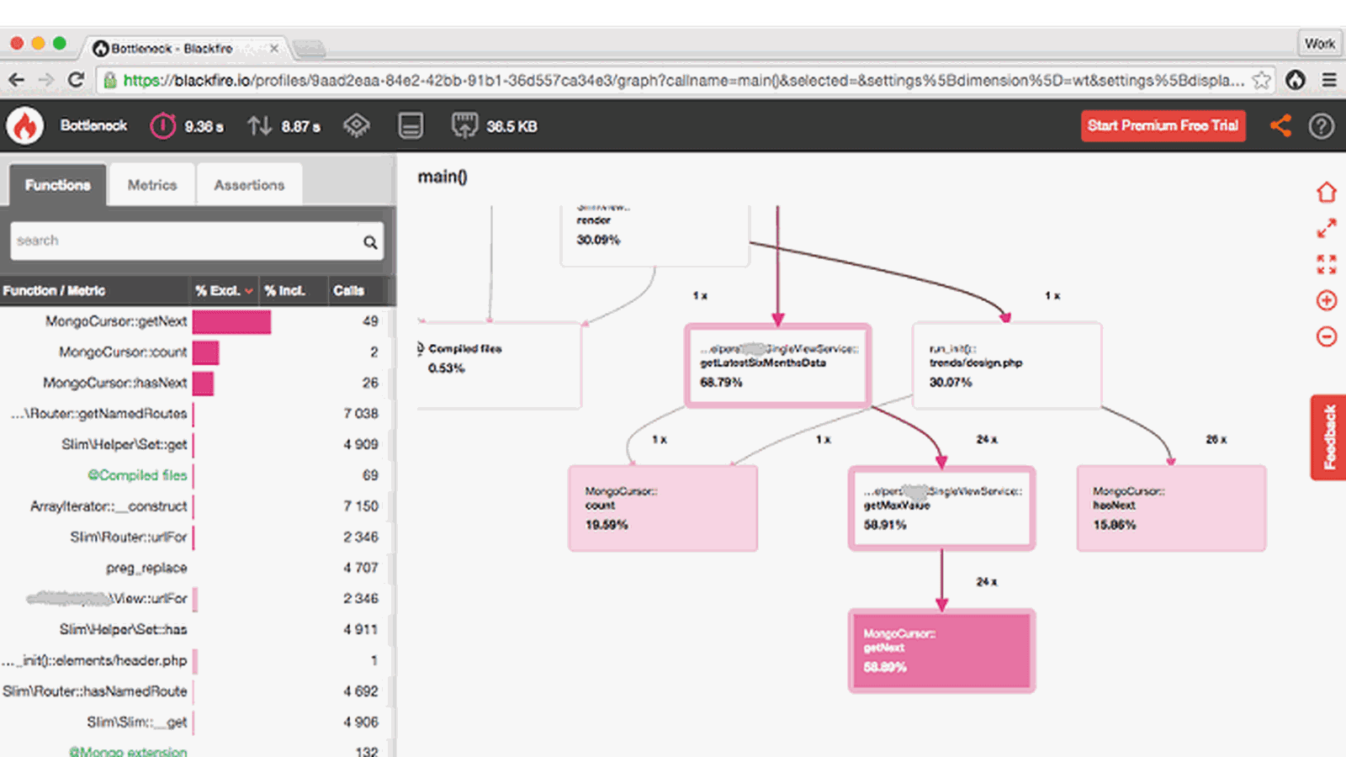This screenshot has width=1346, height=757.
Task: Click MongoCursor::count 19.59% graph node
Action: [x=663, y=509]
